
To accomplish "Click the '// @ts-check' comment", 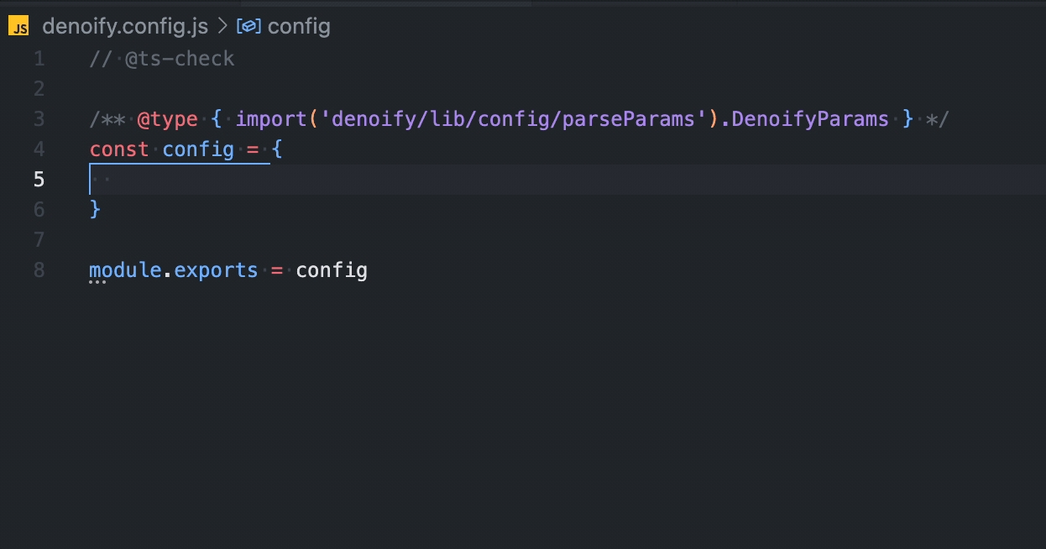I will point(162,59).
